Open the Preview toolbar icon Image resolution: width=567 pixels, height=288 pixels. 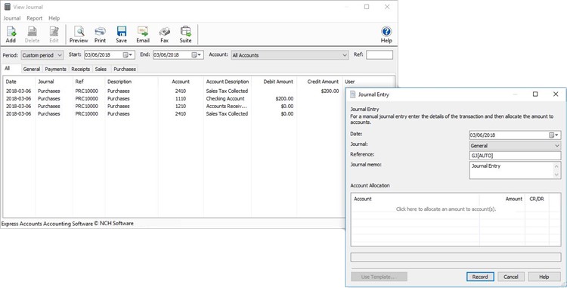coord(79,35)
